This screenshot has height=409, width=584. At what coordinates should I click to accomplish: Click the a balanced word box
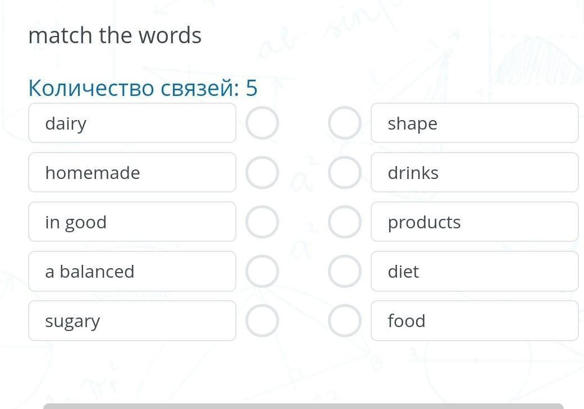(132, 272)
